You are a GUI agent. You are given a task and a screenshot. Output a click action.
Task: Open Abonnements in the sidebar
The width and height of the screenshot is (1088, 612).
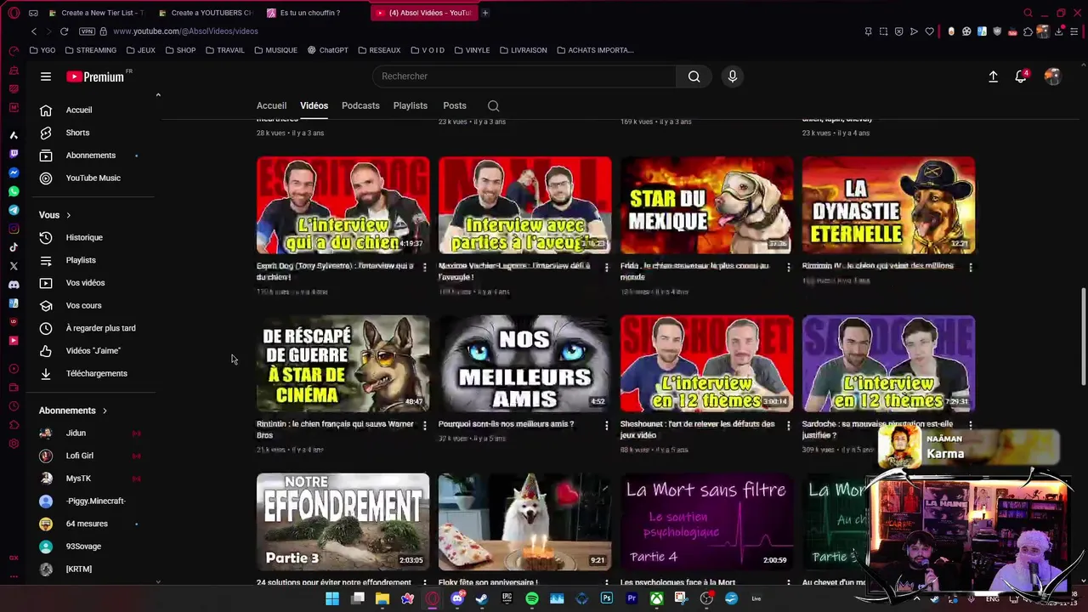click(92, 156)
